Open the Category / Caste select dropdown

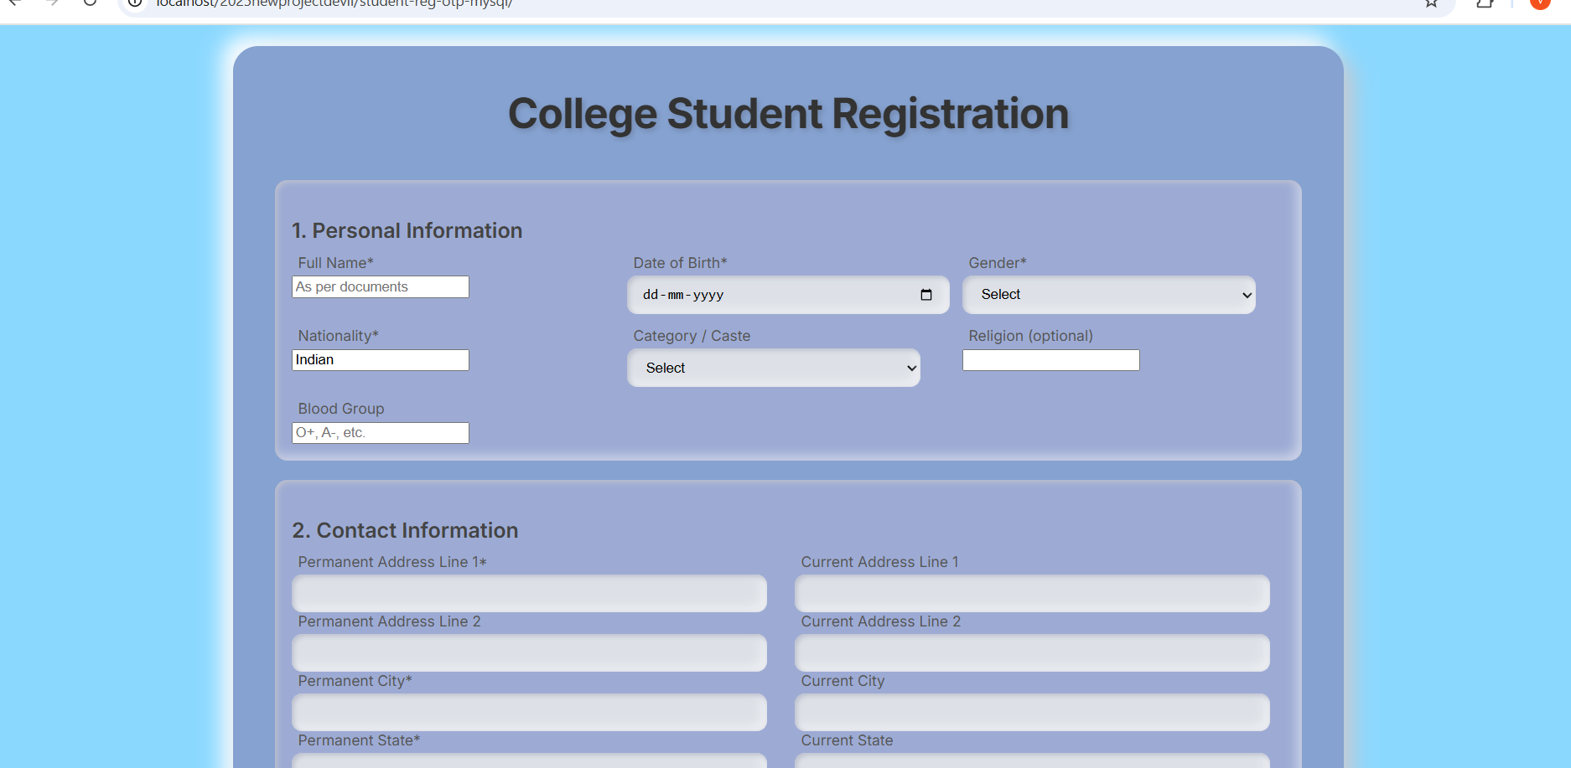(773, 368)
